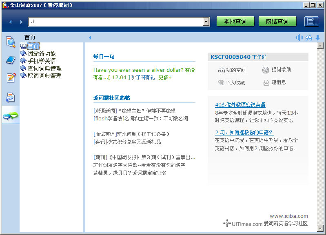Select the blue book sidebar icon
Screen dimensions: 326x235
pyautogui.click(x=11, y=60)
